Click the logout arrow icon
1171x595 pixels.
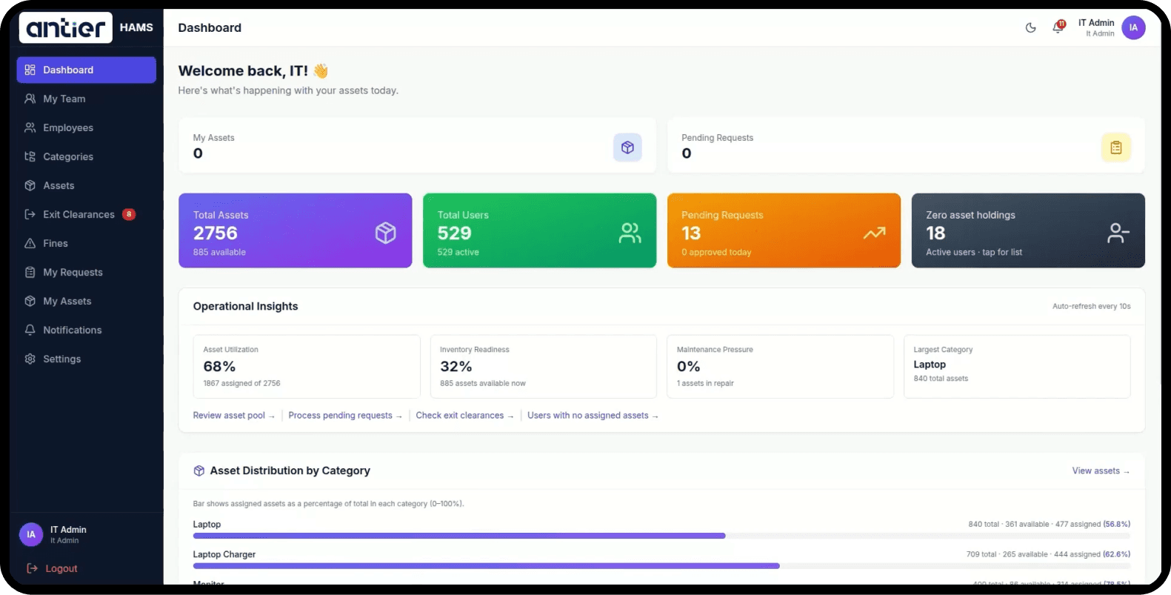(x=33, y=568)
